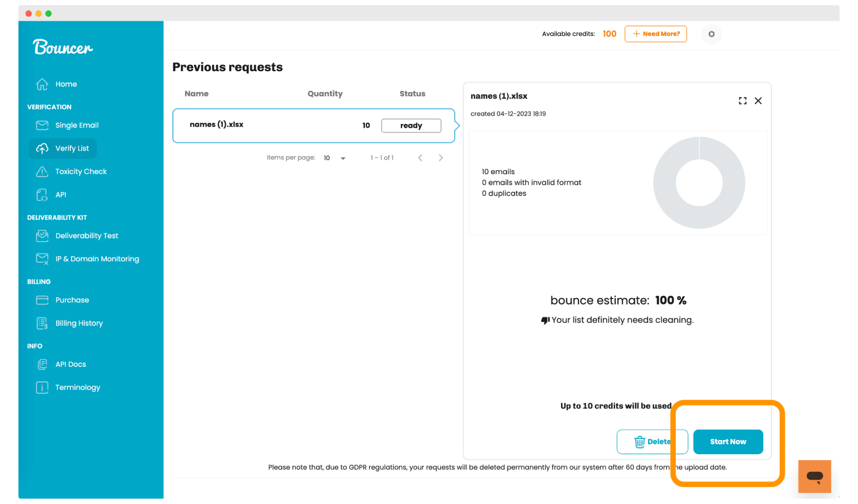Click the Billing History icon
The image size is (858, 504).
[42, 323]
